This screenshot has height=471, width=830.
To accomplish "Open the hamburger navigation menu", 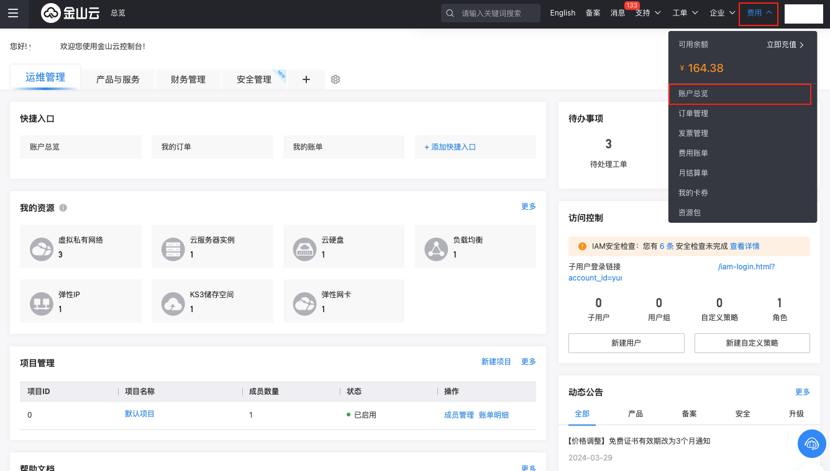I will [x=13, y=13].
